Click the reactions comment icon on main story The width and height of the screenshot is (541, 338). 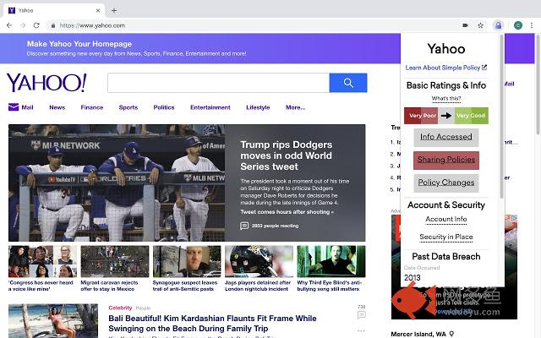pyautogui.click(x=244, y=226)
